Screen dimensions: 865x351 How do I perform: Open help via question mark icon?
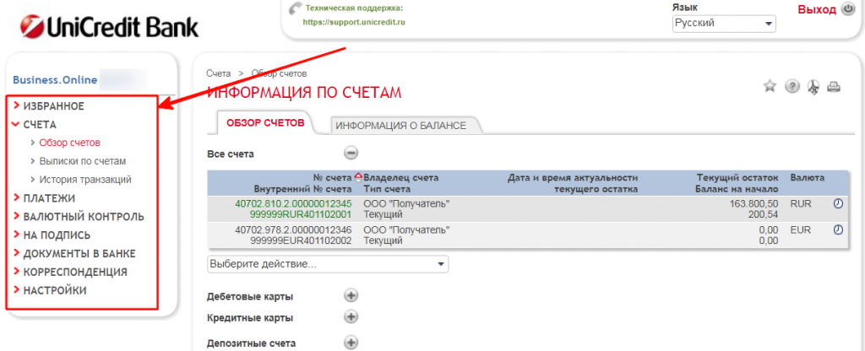(x=792, y=87)
